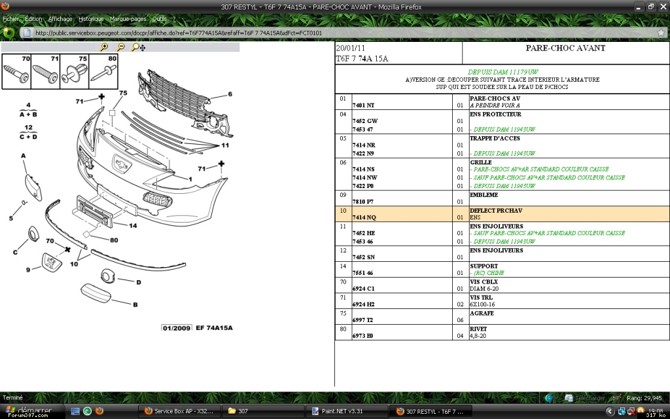Click the Télécharger status bar item
The image size is (670, 419).
click(x=586, y=398)
